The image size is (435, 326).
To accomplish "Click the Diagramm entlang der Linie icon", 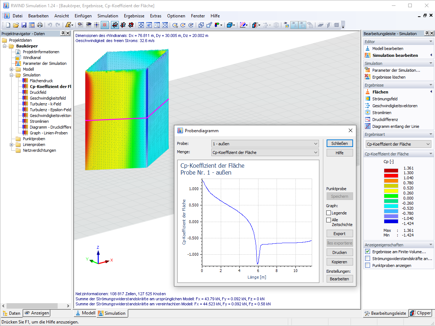I will [x=368, y=126].
